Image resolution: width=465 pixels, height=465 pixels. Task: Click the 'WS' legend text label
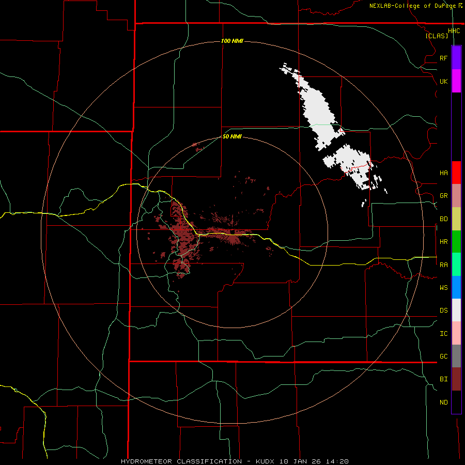tap(443, 288)
